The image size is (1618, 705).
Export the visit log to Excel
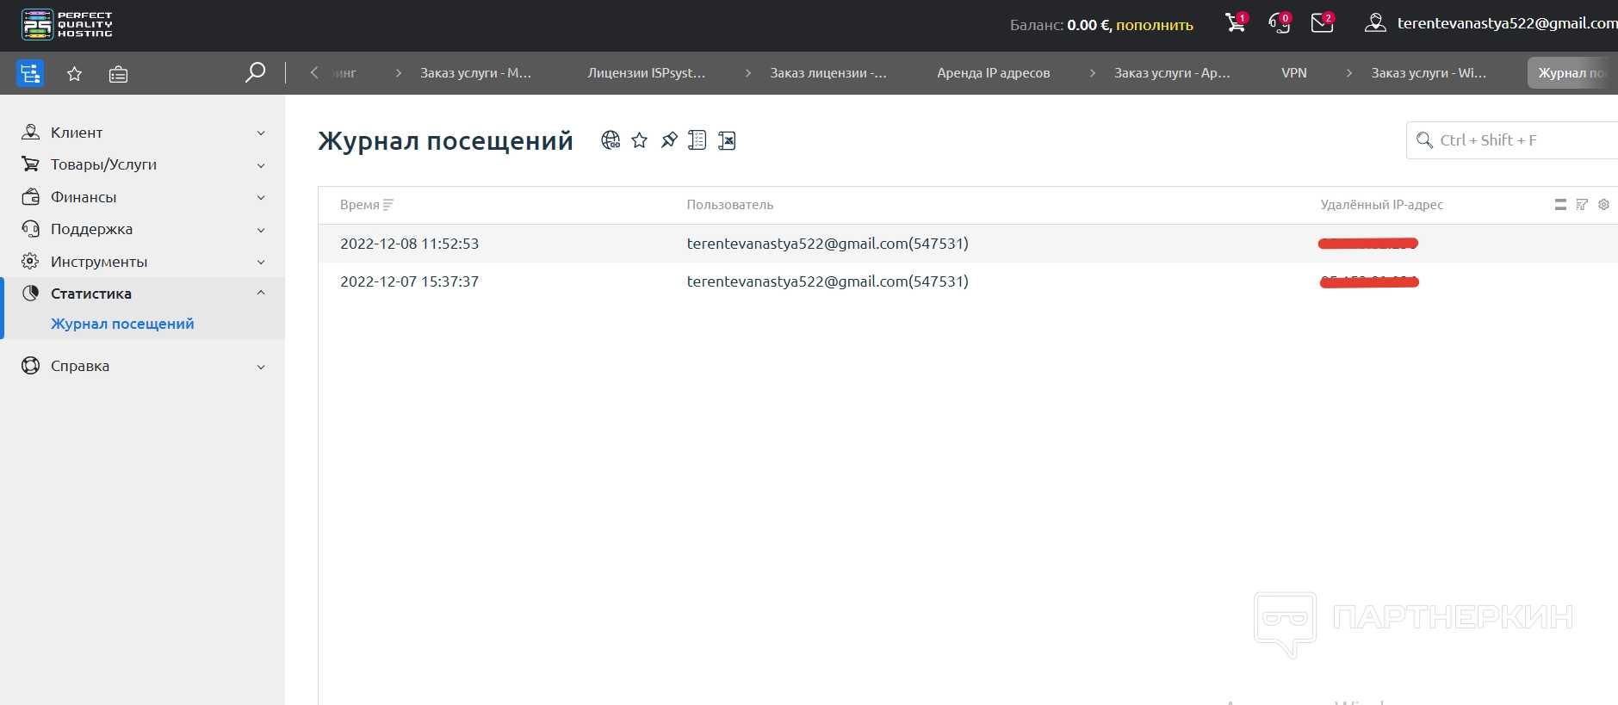click(x=727, y=140)
